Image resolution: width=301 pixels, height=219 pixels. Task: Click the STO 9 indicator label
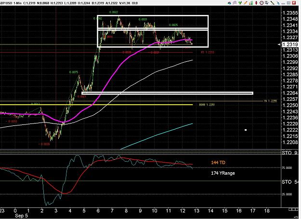tap(289, 153)
